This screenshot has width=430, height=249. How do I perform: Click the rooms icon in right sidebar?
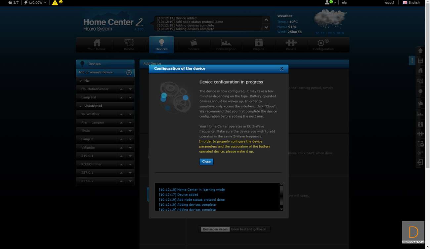click(x=420, y=81)
